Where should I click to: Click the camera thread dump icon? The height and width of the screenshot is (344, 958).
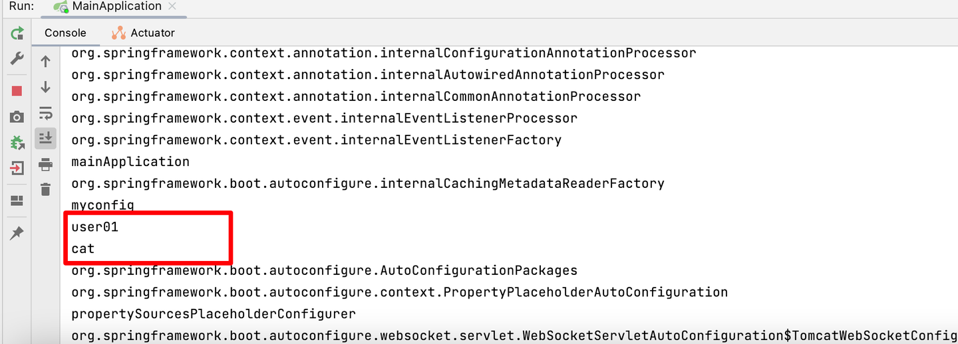click(x=17, y=117)
